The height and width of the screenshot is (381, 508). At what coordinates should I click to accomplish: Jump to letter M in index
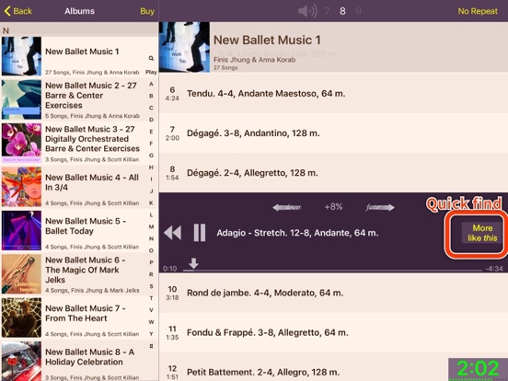(x=151, y=226)
